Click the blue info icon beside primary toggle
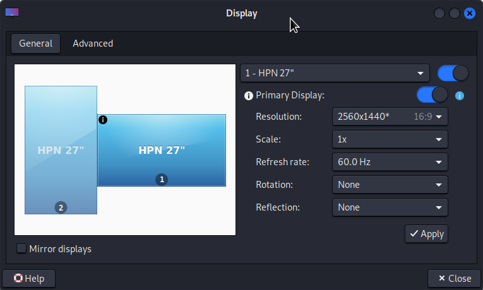Image resolution: width=483 pixels, height=290 pixels. [460, 96]
